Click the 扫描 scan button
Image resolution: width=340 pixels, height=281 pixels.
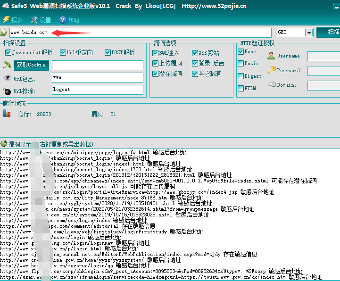tap(328, 32)
